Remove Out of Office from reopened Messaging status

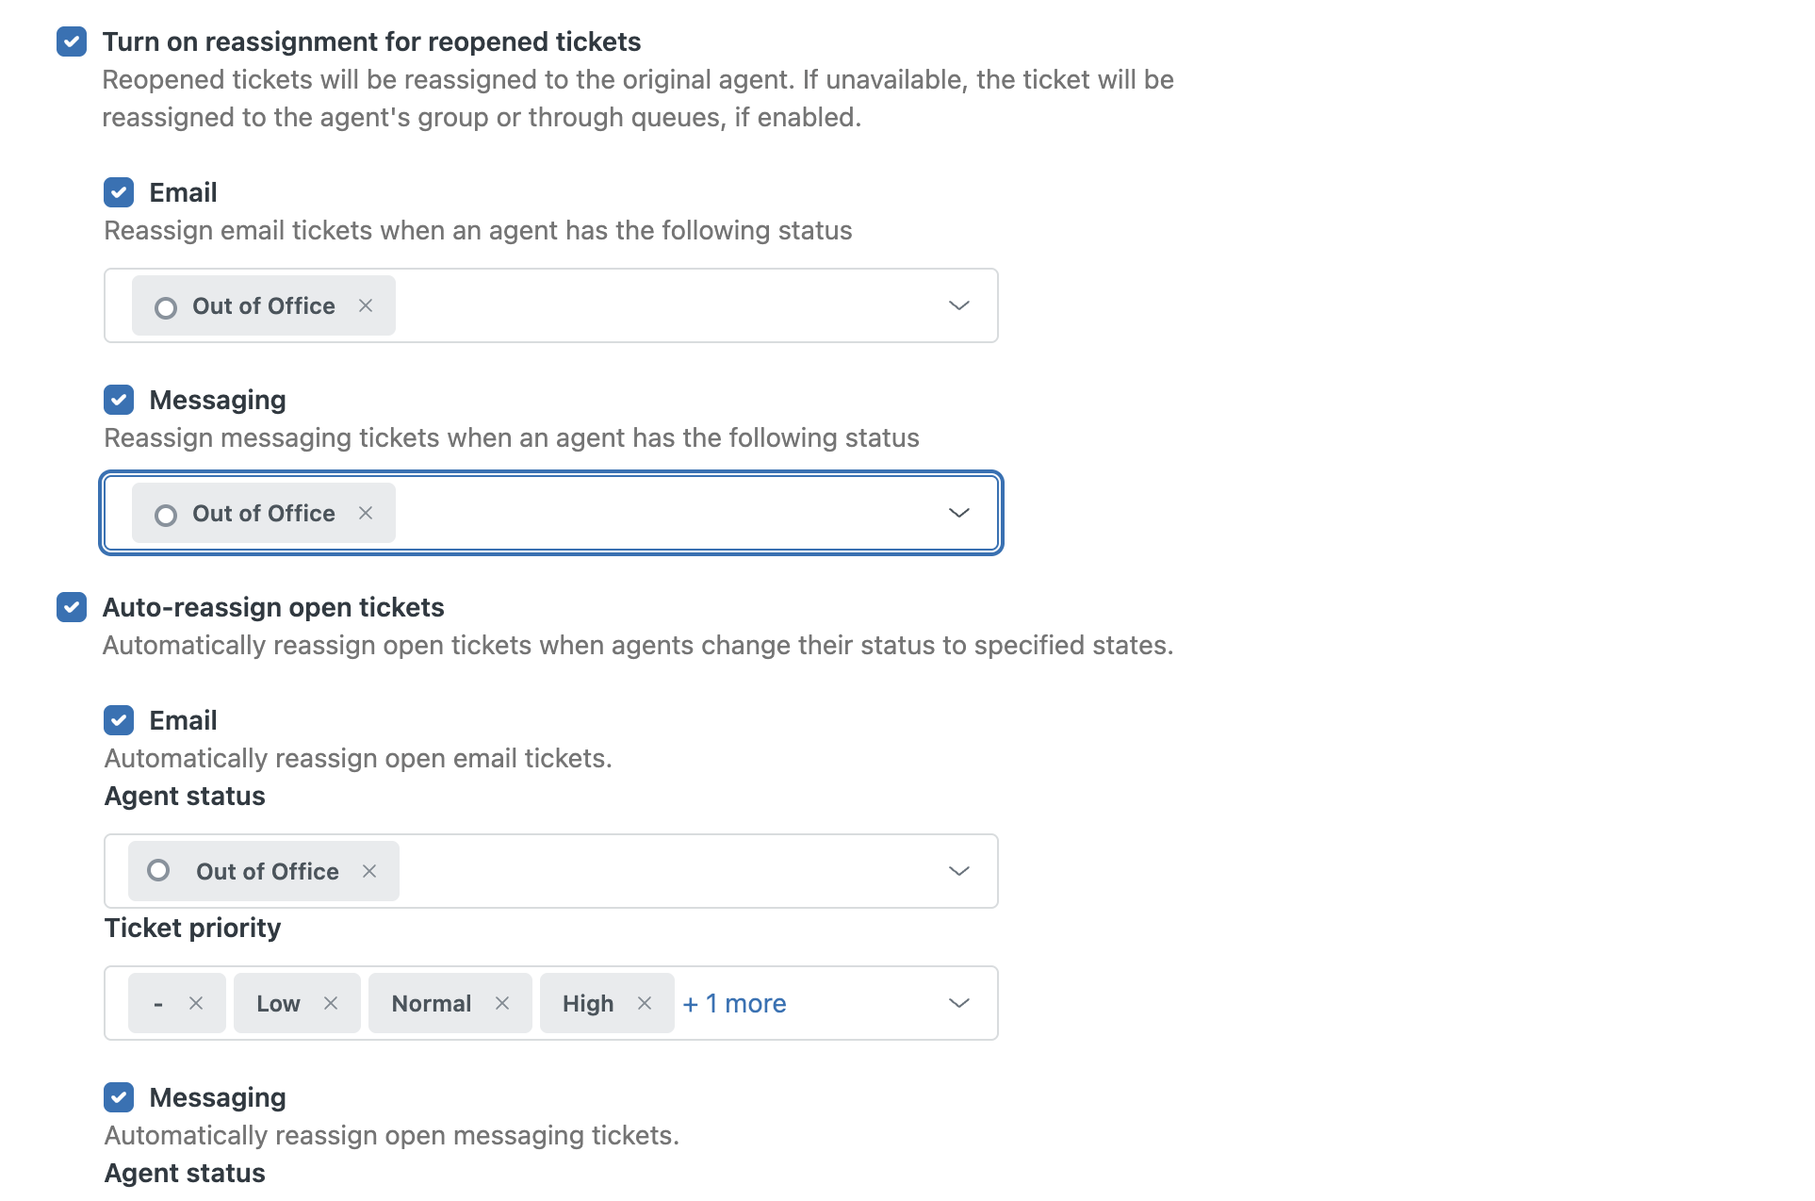366,513
